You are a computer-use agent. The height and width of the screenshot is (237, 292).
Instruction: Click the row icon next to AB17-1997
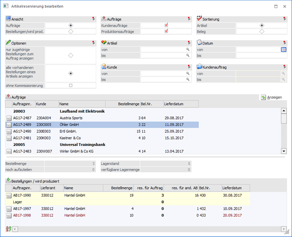click(x=9, y=208)
